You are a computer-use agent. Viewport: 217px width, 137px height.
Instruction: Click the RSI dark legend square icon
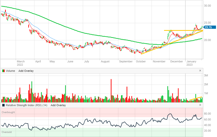[3, 105]
